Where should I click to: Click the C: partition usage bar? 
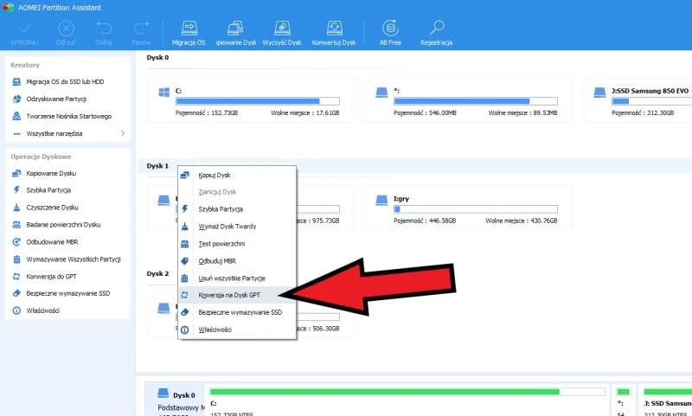pos(259,101)
